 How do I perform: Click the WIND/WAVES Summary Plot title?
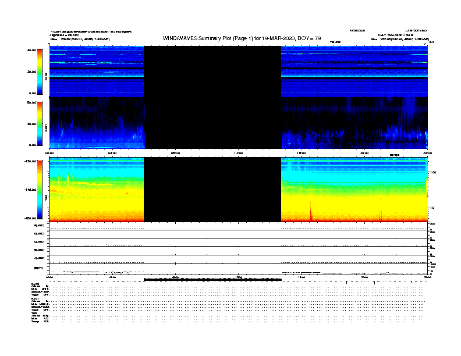click(242, 38)
